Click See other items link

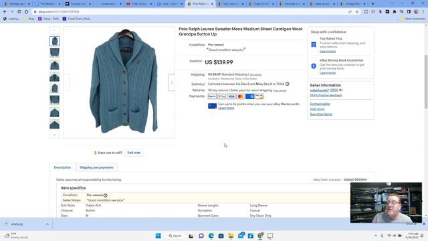[321, 114]
